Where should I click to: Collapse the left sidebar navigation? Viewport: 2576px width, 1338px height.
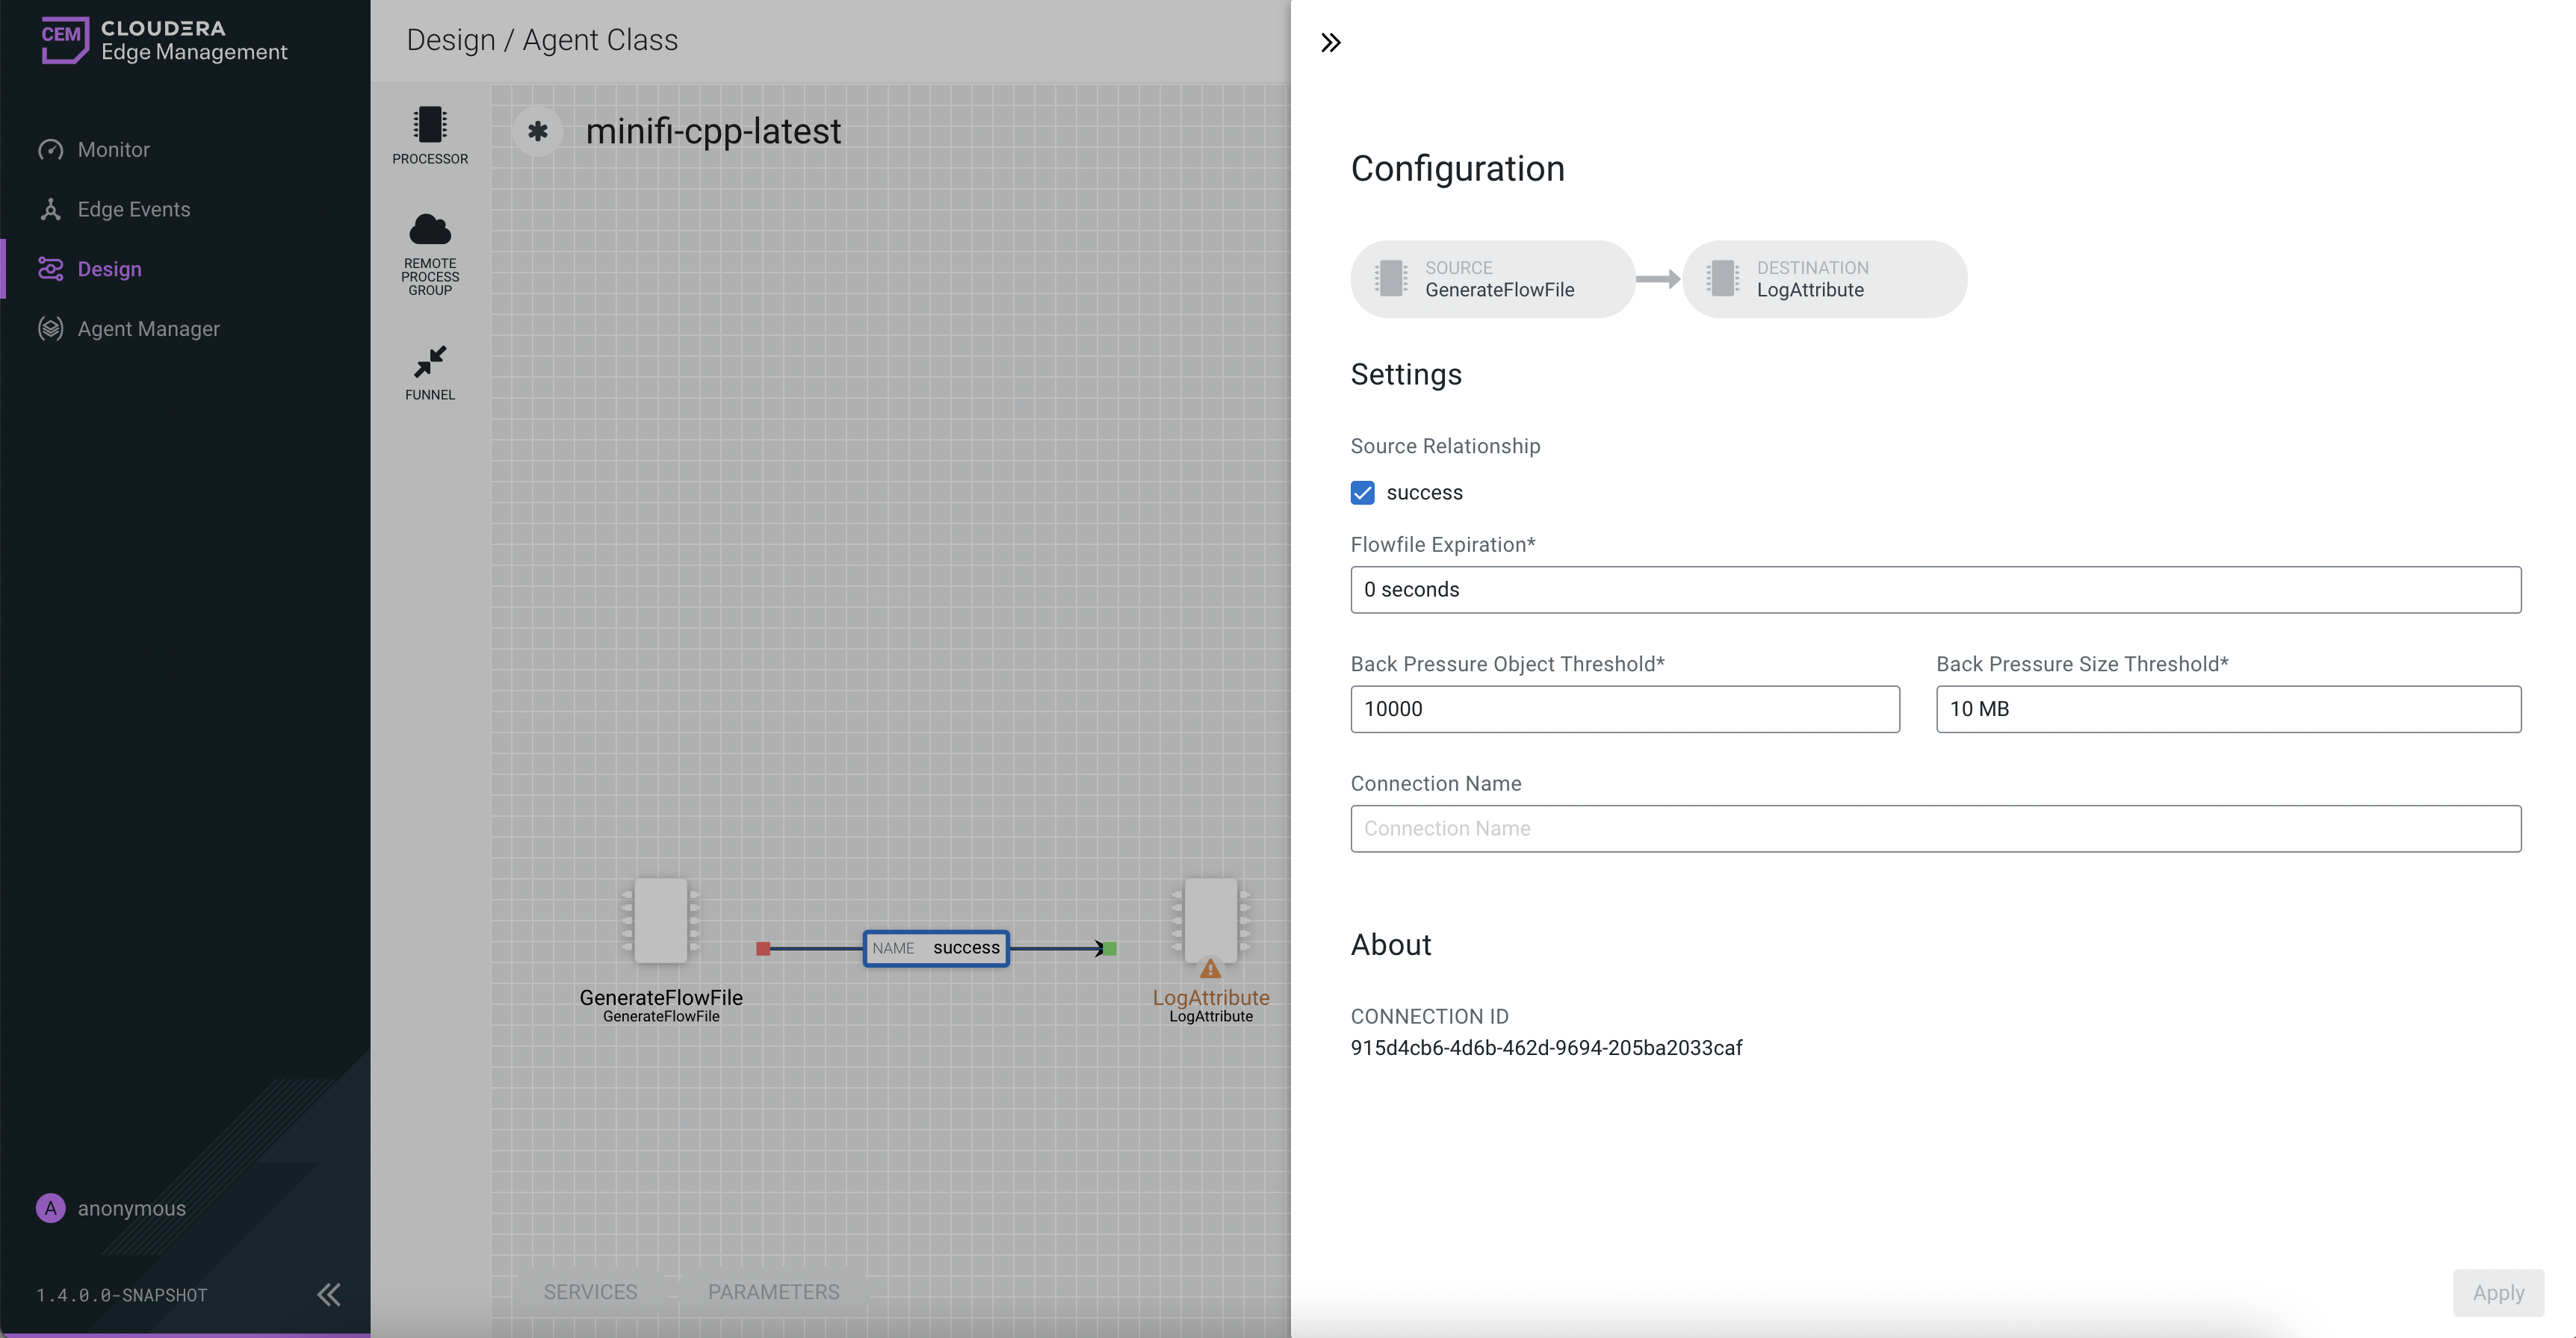pos(328,1295)
